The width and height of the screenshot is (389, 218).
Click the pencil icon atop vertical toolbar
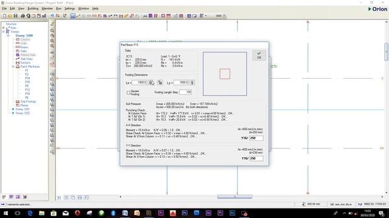[x=52, y=24]
